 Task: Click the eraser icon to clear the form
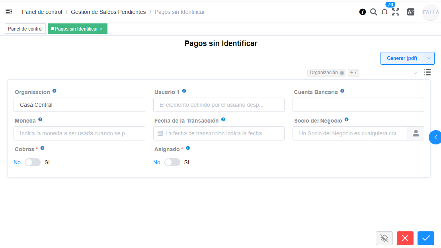(x=384, y=238)
